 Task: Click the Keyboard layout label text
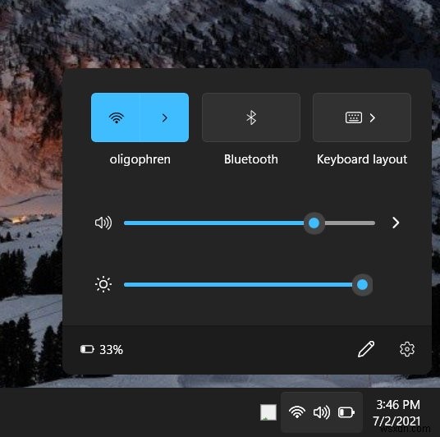click(x=362, y=159)
